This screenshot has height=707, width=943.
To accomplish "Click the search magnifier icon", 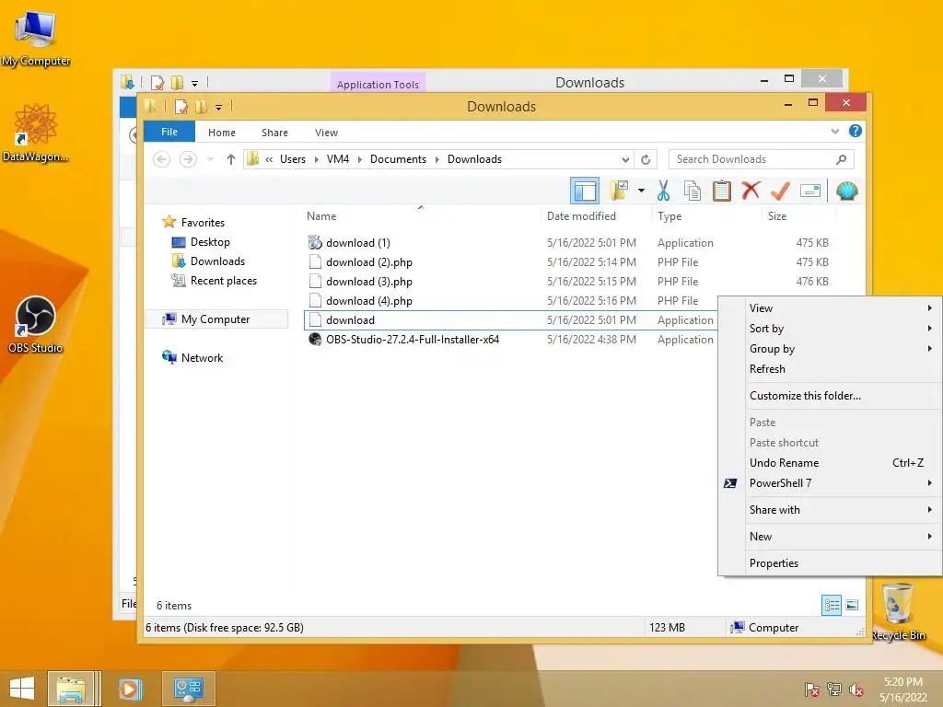I will click(842, 159).
